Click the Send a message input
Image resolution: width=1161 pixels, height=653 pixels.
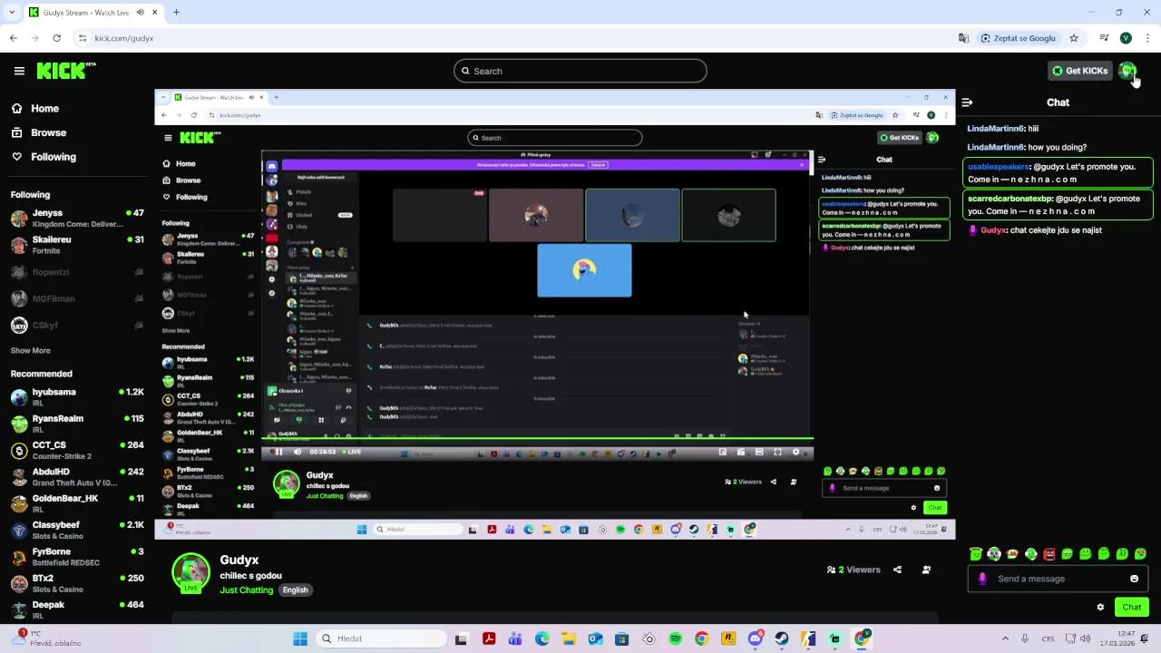click(1057, 579)
